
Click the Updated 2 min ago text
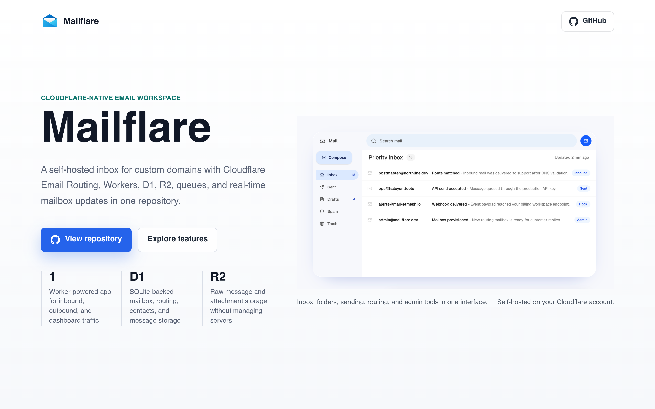click(572, 157)
